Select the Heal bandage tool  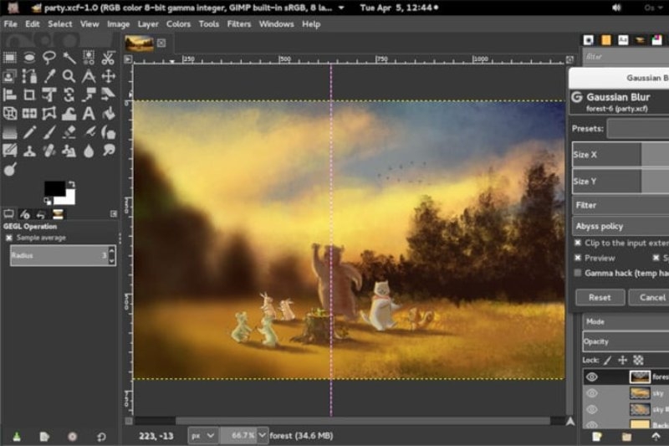pyautogui.click(x=49, y=151)
